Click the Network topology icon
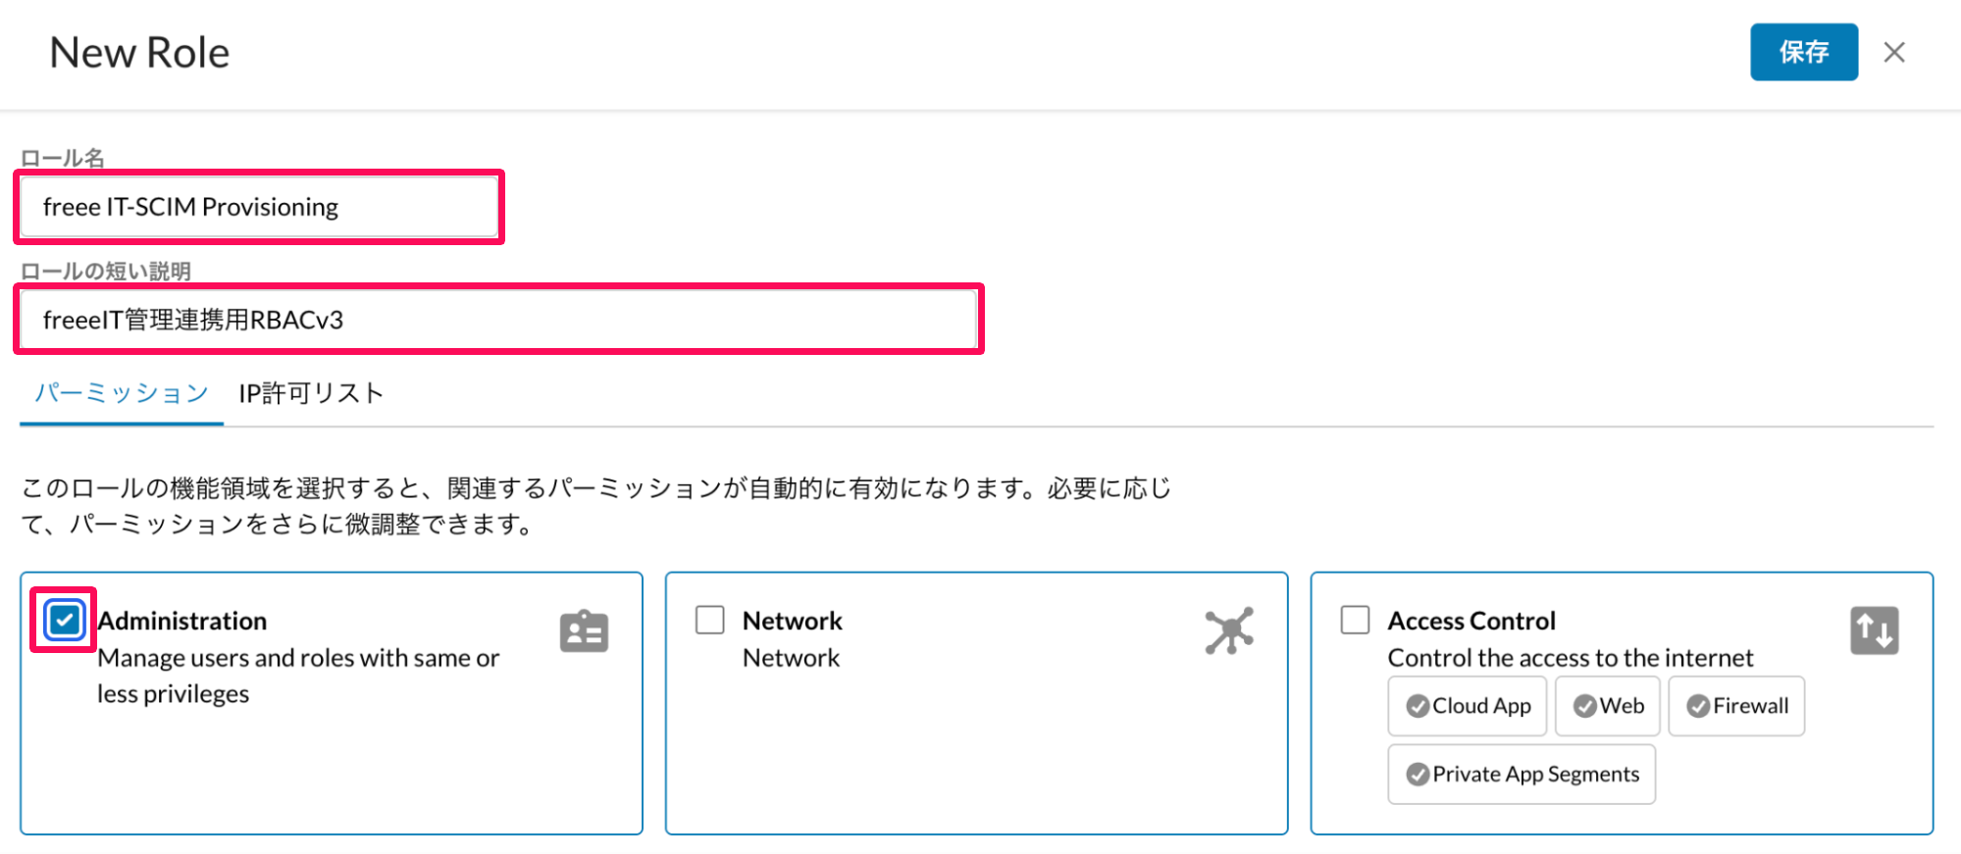 (x=1229, y=630)
